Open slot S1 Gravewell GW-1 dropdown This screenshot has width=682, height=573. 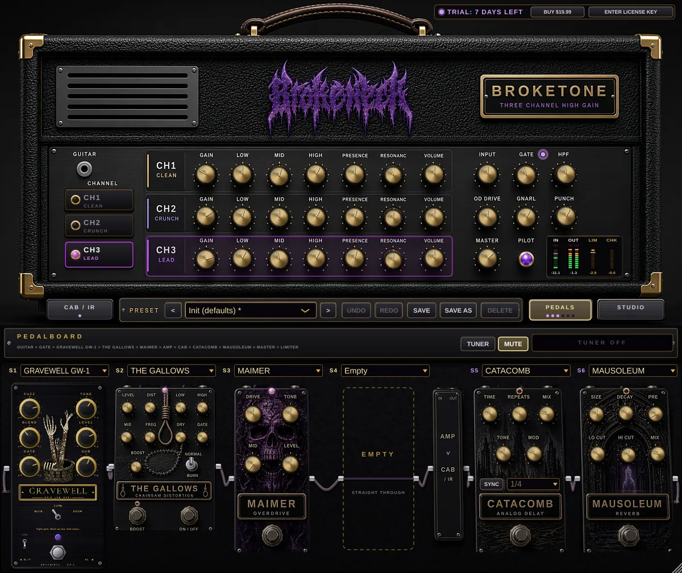pyautogui.click(x=64, y=371)
